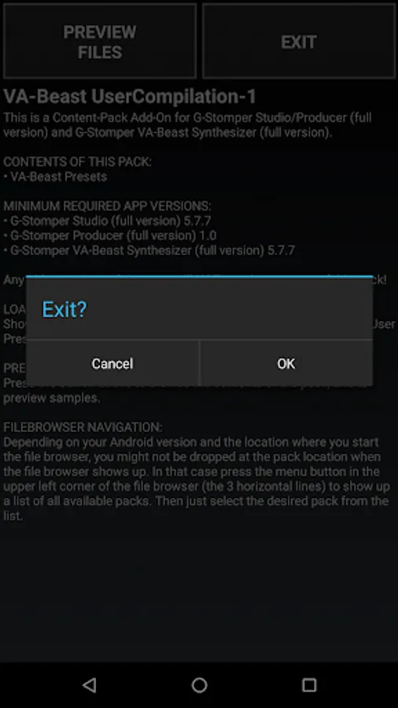Tap the empty dark area below text
The width and height of the screenshot is (398, 708).
[x=199, y=592]
